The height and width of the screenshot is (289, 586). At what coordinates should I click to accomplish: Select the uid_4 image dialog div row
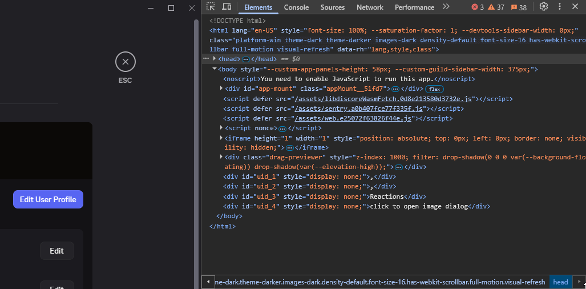coord(357,206)
